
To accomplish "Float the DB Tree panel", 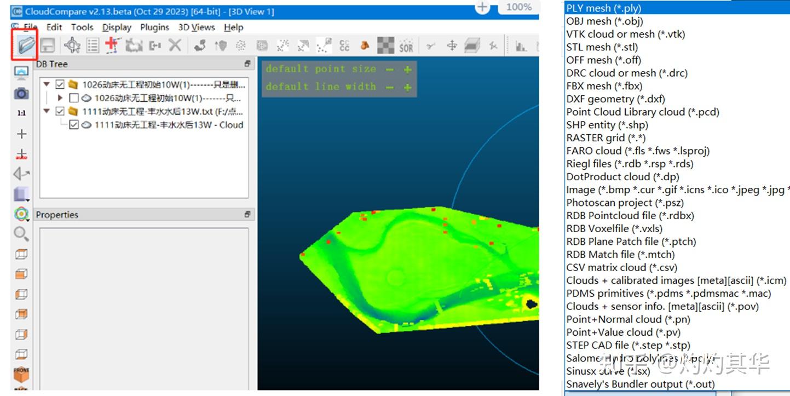I will pos(247,64).
